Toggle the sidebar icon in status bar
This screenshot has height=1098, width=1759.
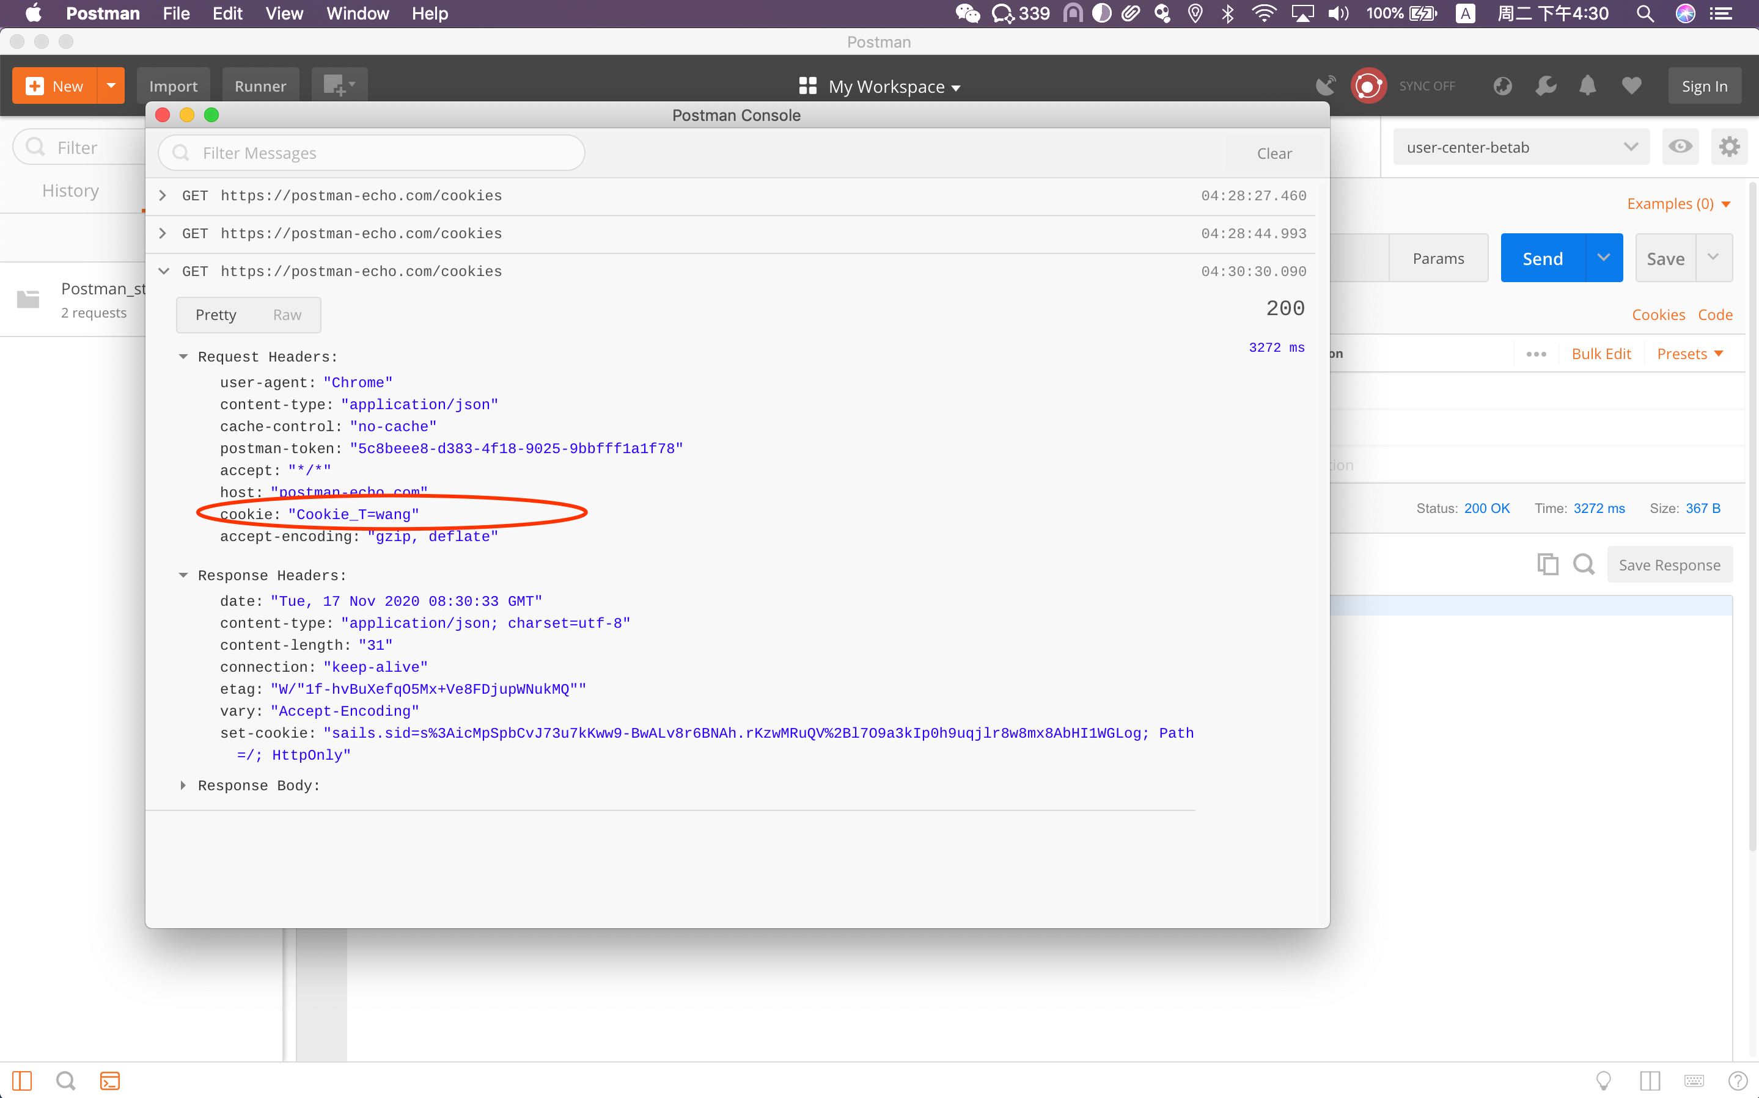point(22,1080)
